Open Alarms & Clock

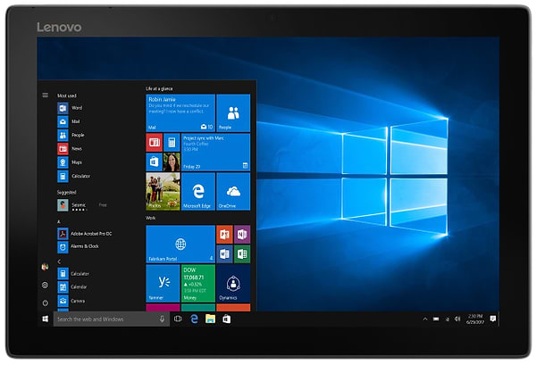pyautogui.click(x=78, y=246)
